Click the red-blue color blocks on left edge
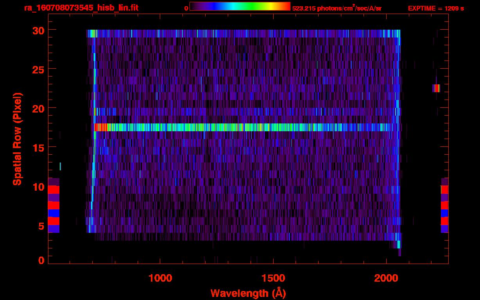 click(x=54, y=205)
